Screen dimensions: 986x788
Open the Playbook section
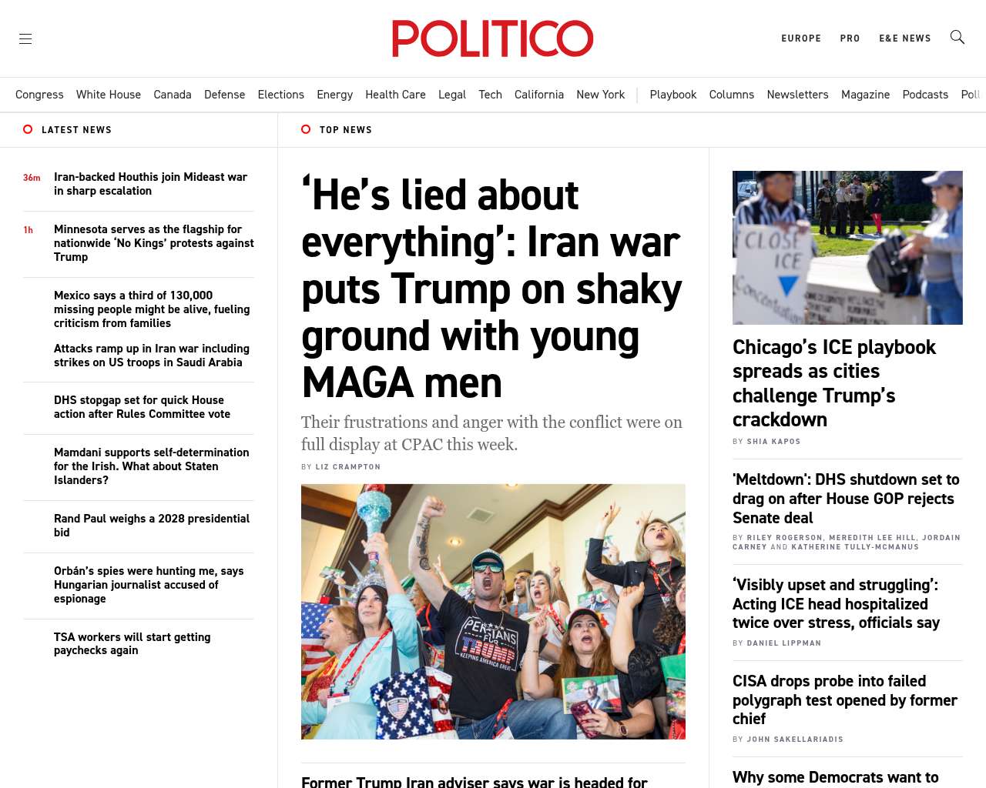point(672,95)
